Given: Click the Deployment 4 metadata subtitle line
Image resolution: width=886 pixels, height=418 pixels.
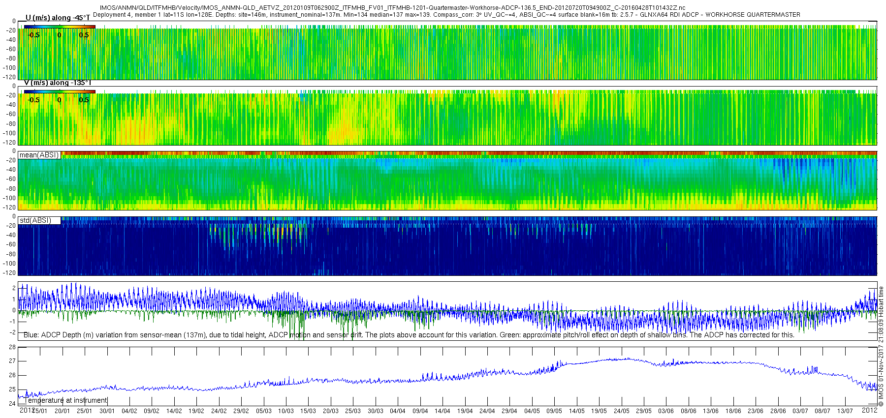Looking at the screenshot, I should click(446, 15).
